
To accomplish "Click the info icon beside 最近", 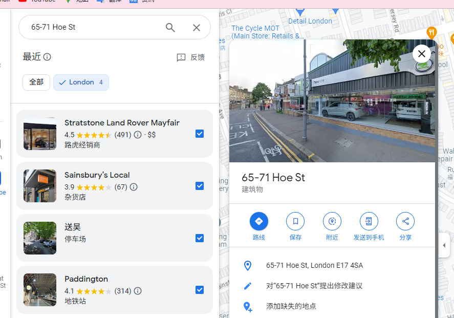I will tap(47, 57).
